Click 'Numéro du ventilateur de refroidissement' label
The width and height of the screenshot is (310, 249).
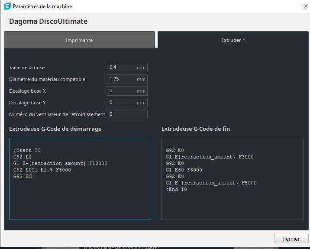tap(57, 114)
